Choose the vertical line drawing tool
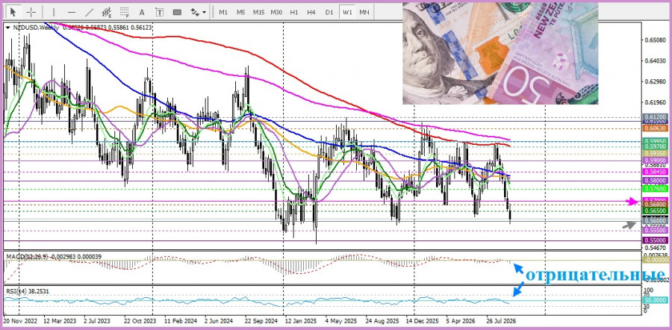 (x=54, y=12)
